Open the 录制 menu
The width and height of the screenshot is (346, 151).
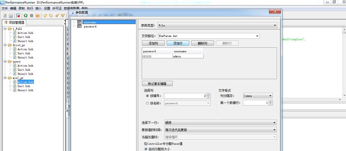tap(22, 8)
